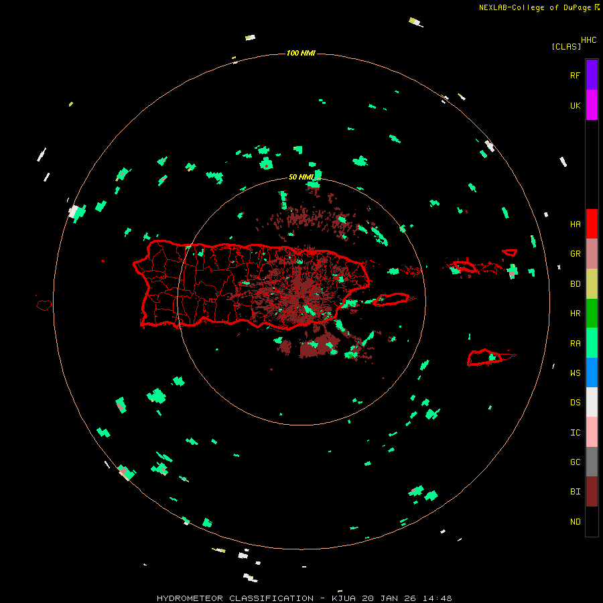Viewport: 603px width, 603px height.
Task: Click the GR legend label
Action: (x=575, y=254)
